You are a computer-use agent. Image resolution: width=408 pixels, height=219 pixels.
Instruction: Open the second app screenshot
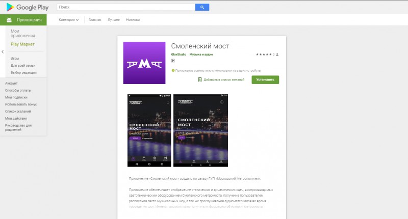point(200,130)
